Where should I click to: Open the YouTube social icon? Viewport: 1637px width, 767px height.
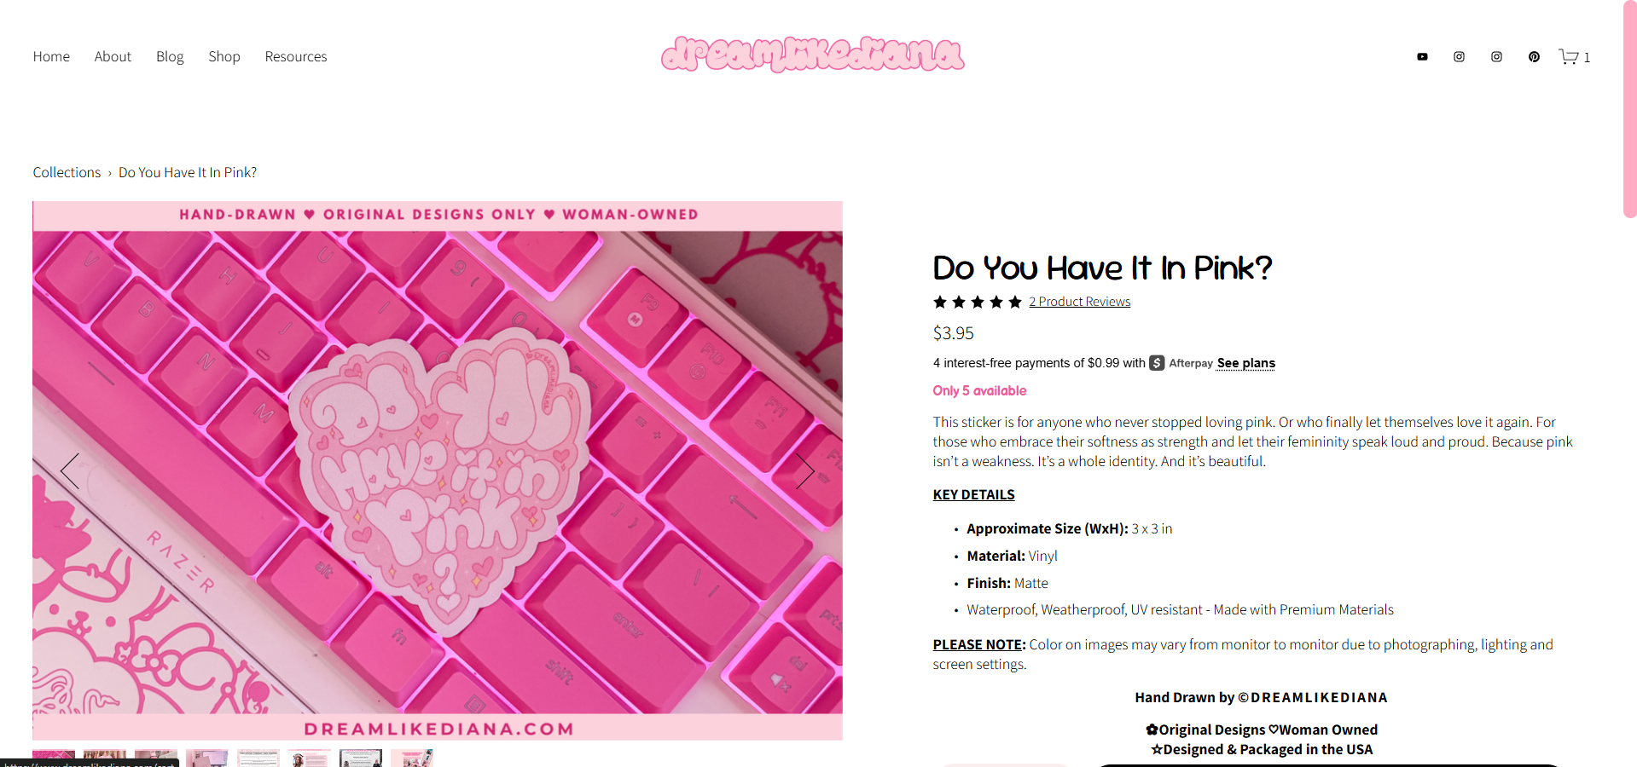coord(1422,57)
